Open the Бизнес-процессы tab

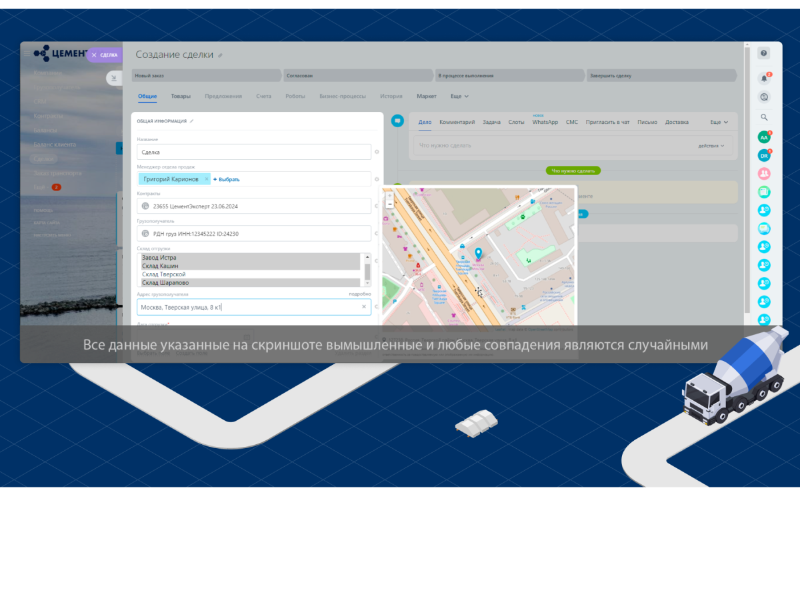coord(343,97)
